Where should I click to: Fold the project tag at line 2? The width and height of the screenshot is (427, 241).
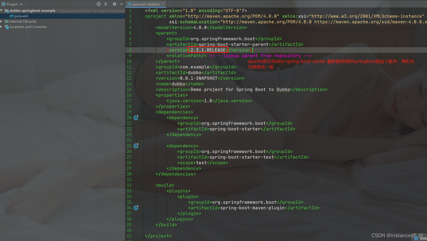(x=143, y=16)
